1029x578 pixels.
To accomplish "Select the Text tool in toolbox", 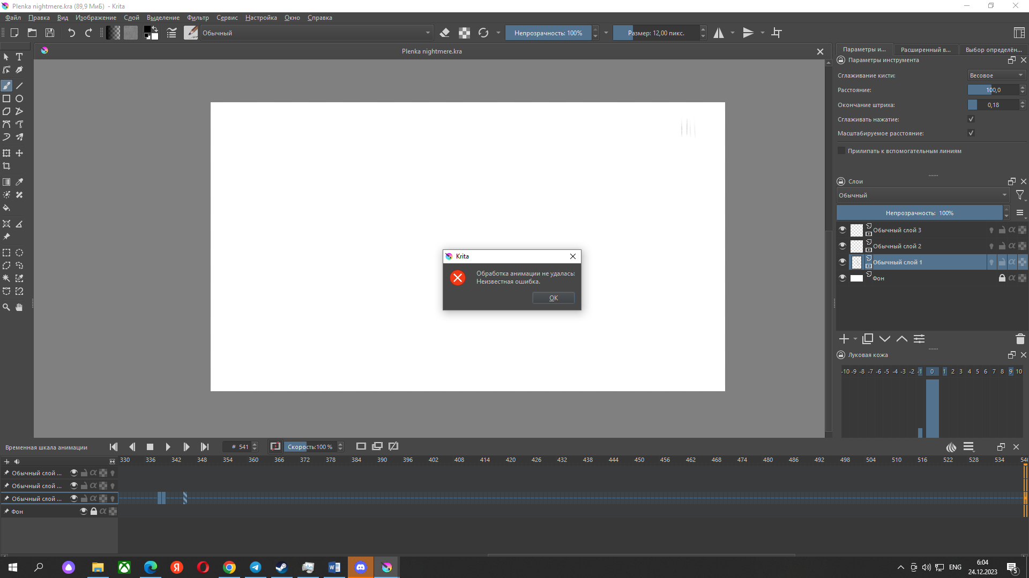I will pyautogui.click(x=19, y=57).
